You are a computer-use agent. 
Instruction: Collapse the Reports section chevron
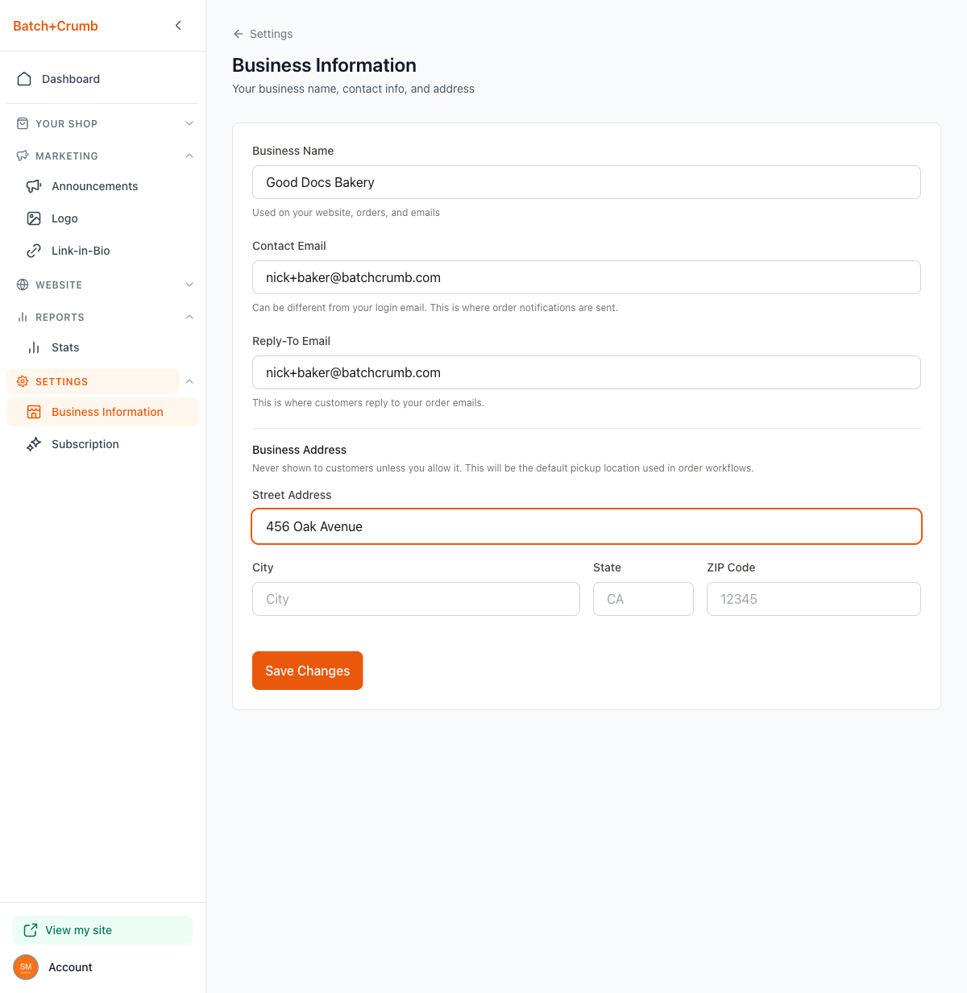189,317
